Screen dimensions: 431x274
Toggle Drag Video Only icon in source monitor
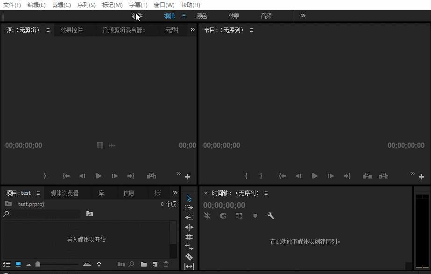pos(100,145)
